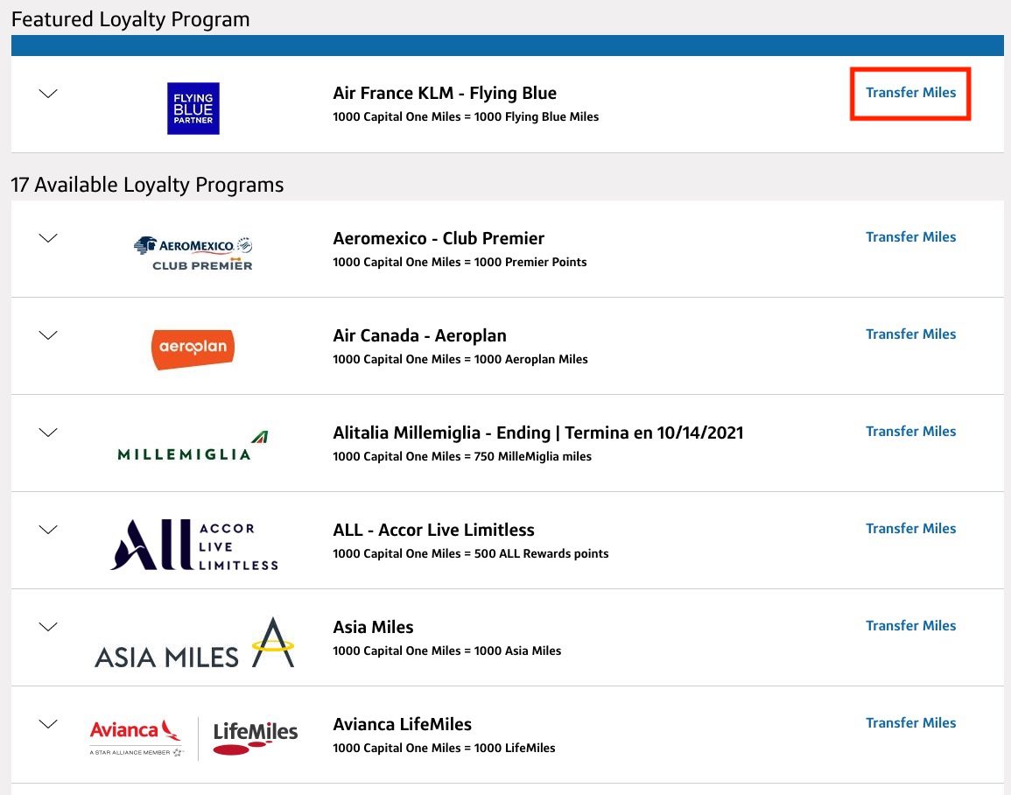
Task: Transfer Miles to Avianca LifeMiles
Action: 910,723
